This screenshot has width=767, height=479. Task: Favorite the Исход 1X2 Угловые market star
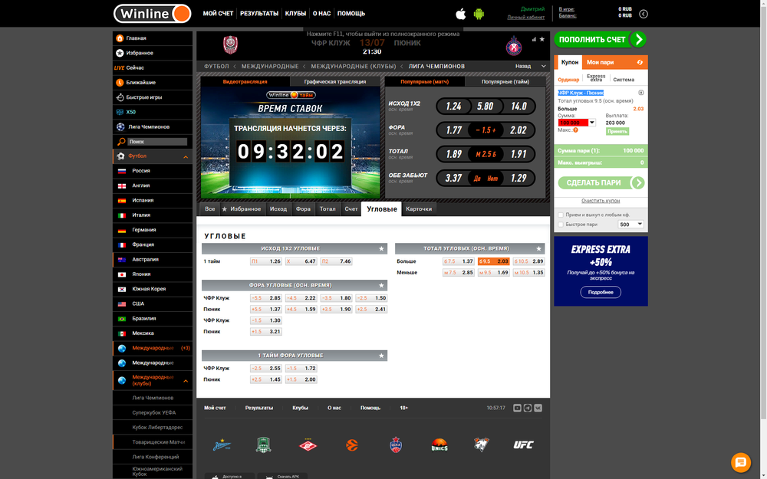tap(381, 249)
